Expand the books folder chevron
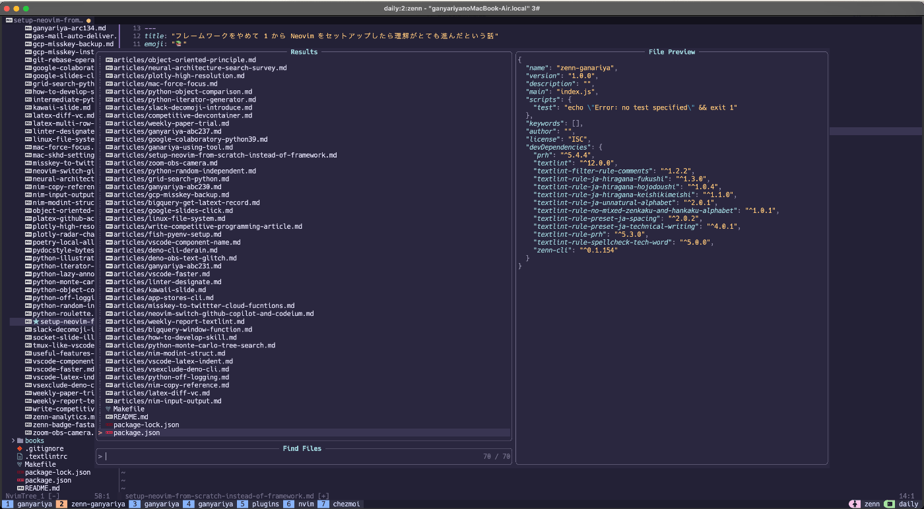This screenshot has width=924, height=509. pos(13,440)
